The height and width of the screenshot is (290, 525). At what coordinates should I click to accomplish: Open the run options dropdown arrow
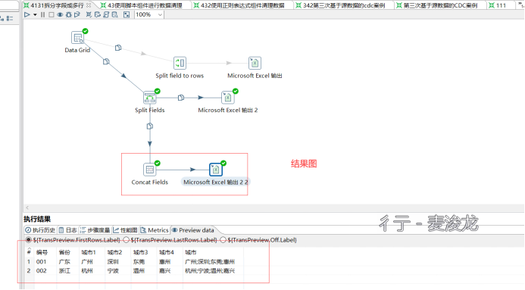(35, 14)
